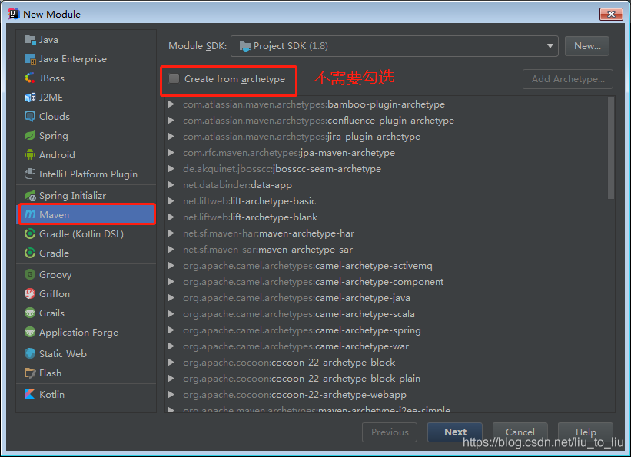Viewport: 631px width, 457px height.
Task: Choose Gradle (Kotlin DSL) module type
Action: [81, 233]
